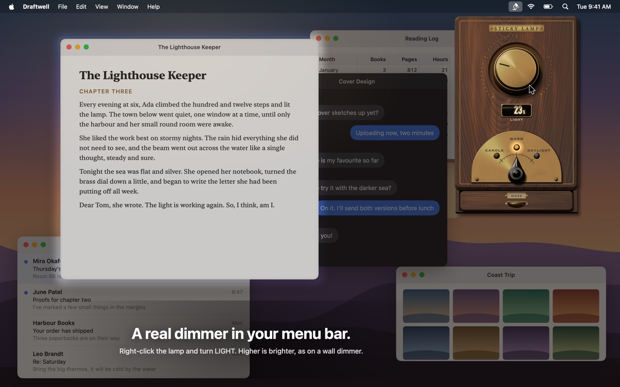Click the Pages column header in Reading Log
This screenshot has width=620, height=387.
pos(409,60)
